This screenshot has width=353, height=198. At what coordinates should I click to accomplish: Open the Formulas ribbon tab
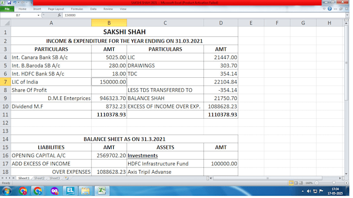[77, 9]
